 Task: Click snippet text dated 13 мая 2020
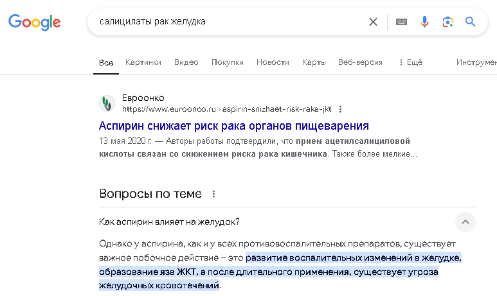click(258, 148)
